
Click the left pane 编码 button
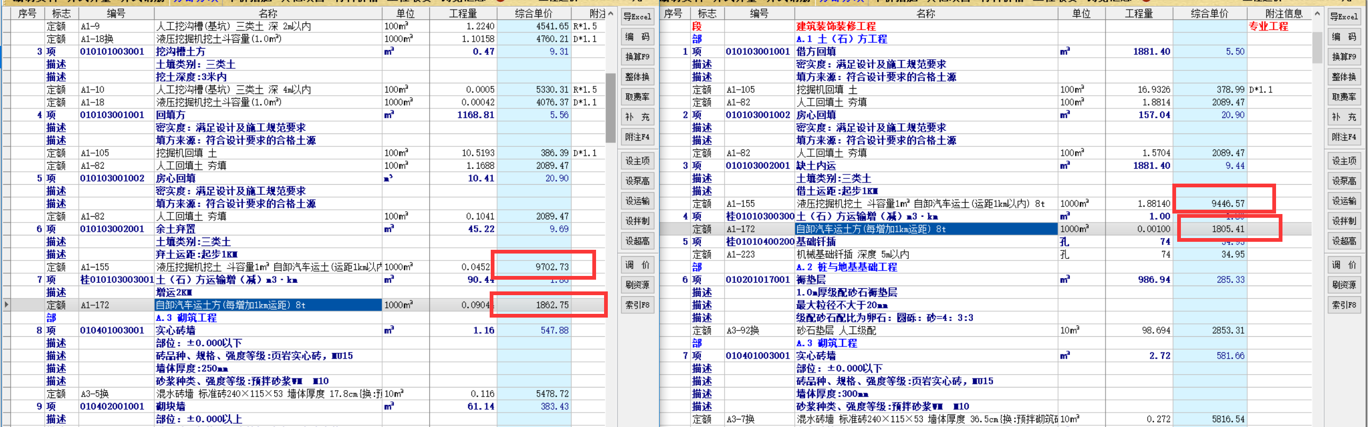[637, 36]
